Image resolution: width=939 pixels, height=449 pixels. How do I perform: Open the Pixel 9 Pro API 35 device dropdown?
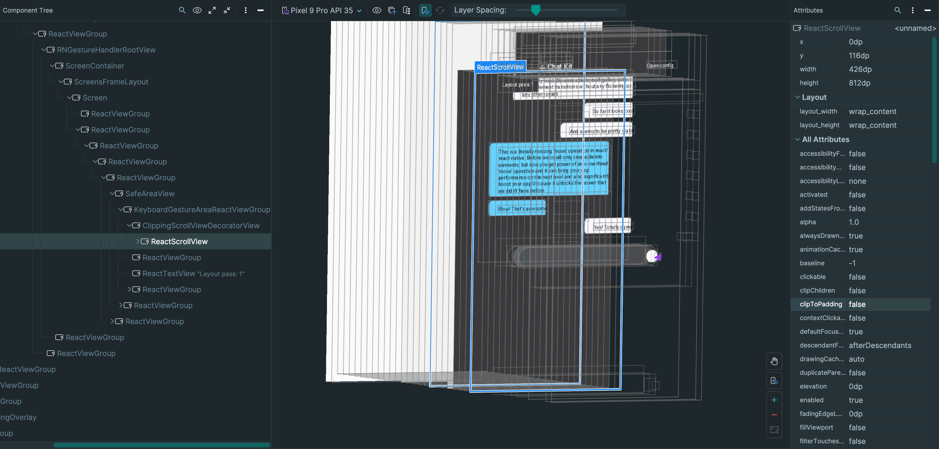[x=321, y=10]
